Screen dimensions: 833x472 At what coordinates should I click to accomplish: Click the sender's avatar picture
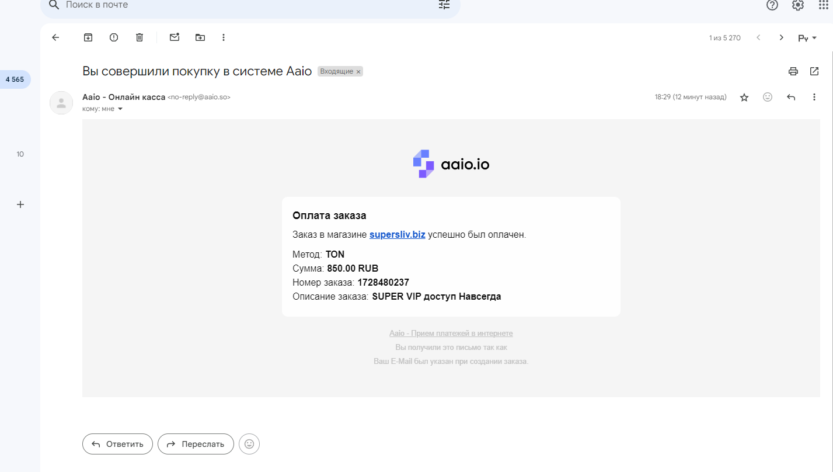tap(61, 103)
